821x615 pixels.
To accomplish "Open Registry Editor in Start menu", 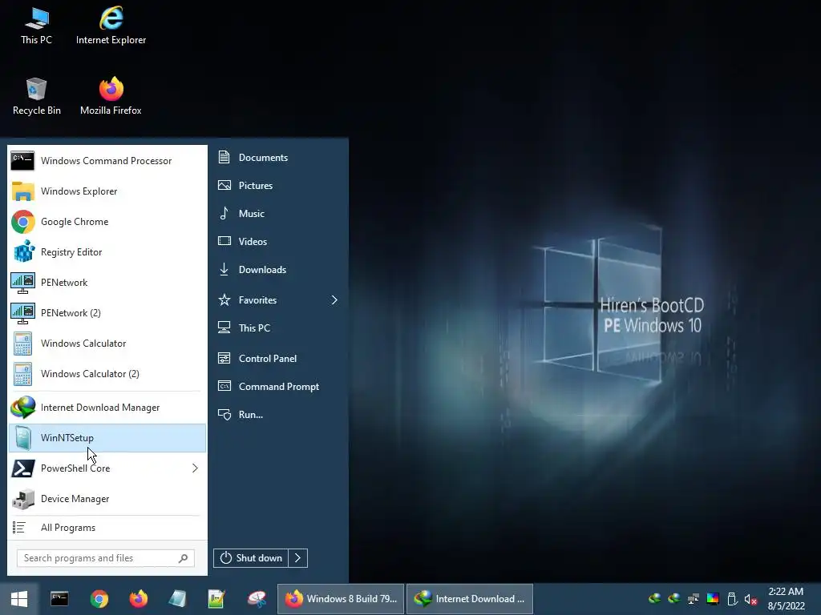I will [x=107, y=251].
